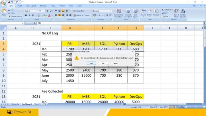Open the font size dropdown
Viewport: 206px width, 116px height.
[x=44, y=11]
